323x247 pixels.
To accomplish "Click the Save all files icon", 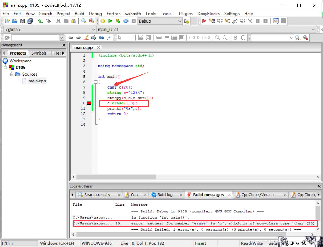I will tap(30, 21).
